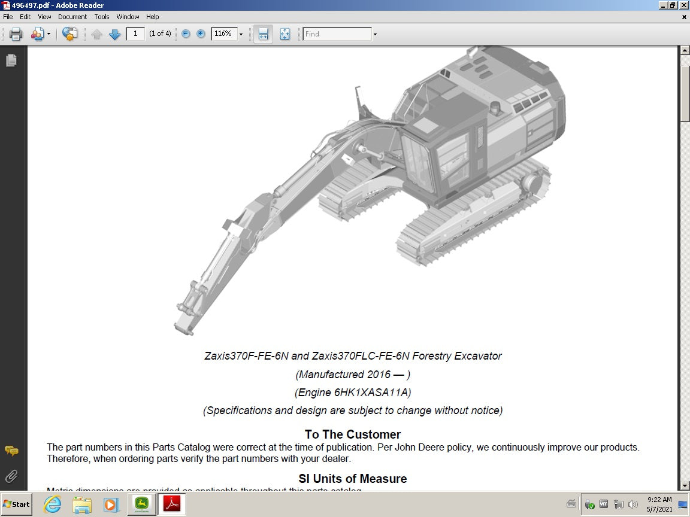Zoom in with the plus button
This screenshot has width=690, height=517.
coord(201,34)
